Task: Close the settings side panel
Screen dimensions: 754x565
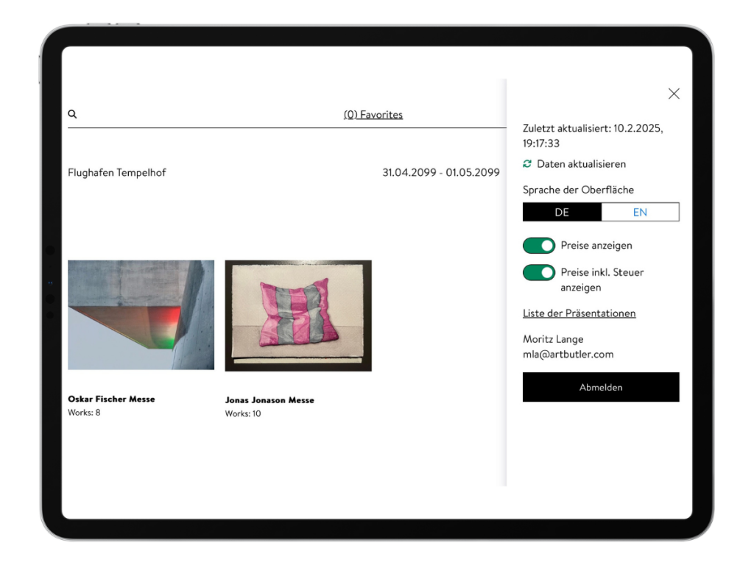Action: click(x=674, y=93)
